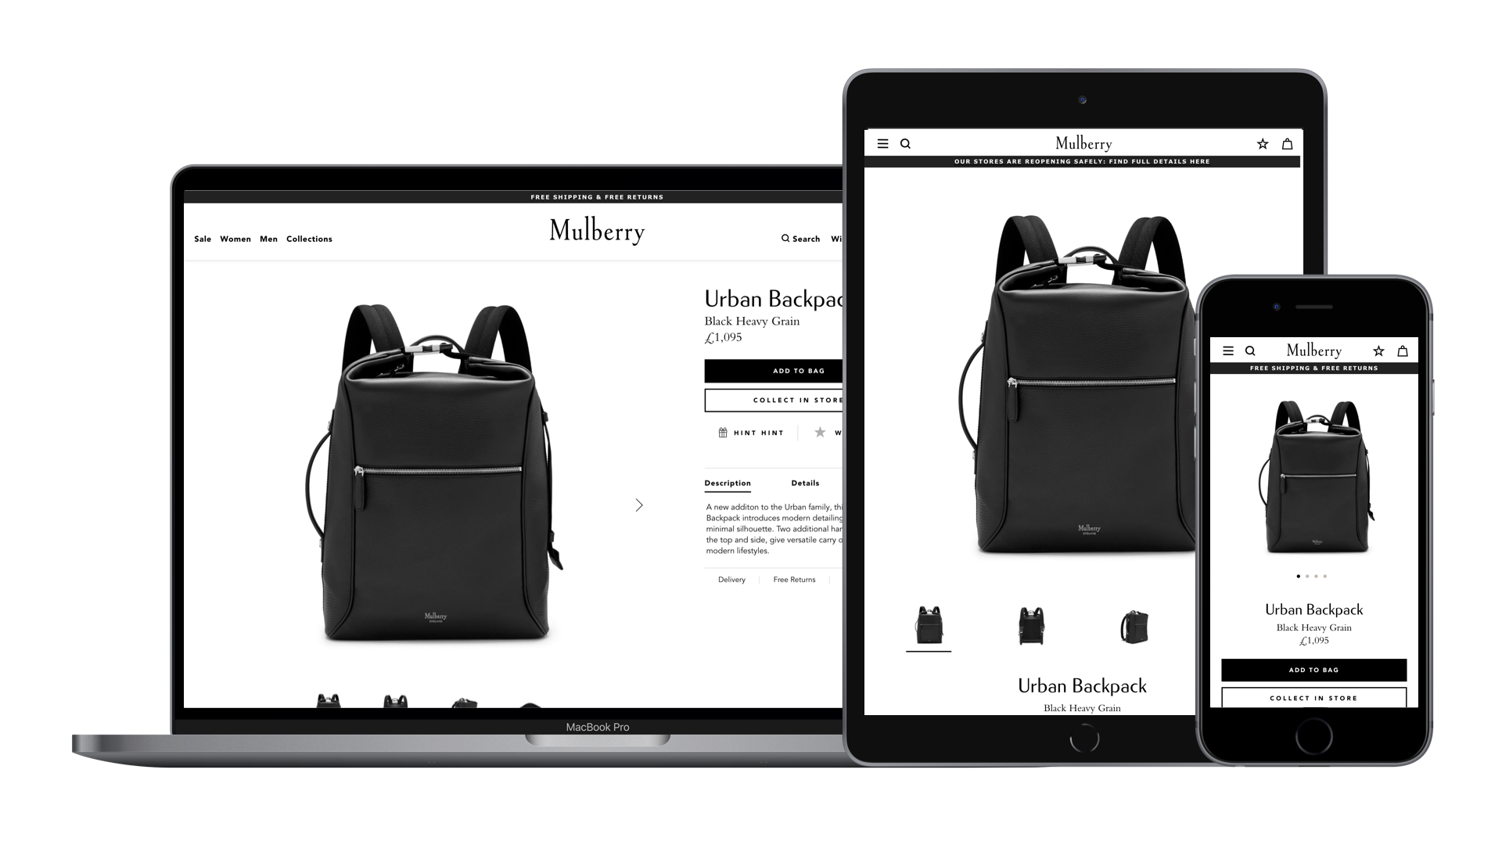The height and width of the screenshot is (845, 1502).
Task: Click the Hint Hint gift icon on desktop
Action: click(x=722, y=433)
